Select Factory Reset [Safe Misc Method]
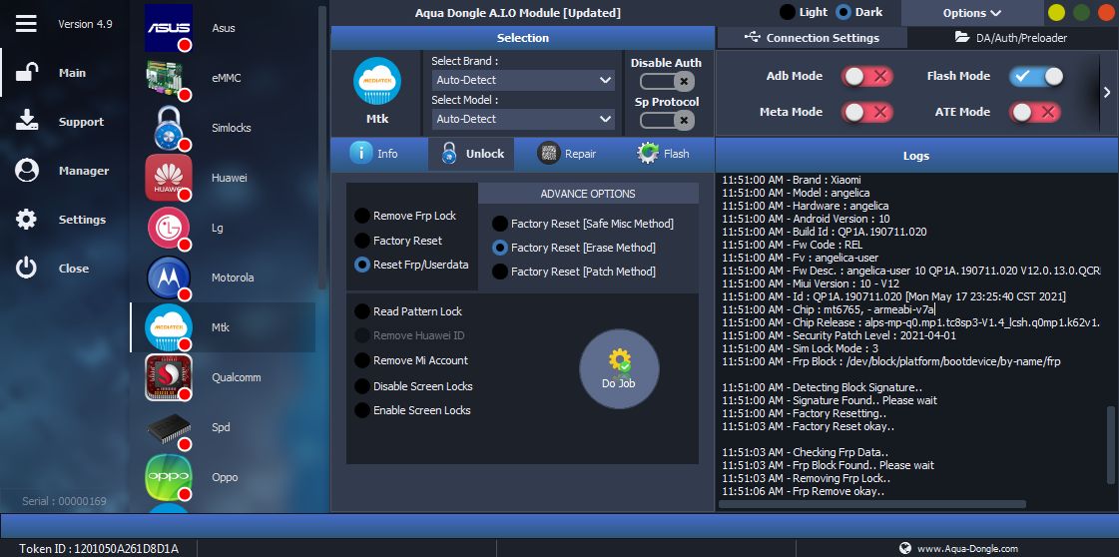Viewport: 1119px width, 557px height. (x=500, y=224)
